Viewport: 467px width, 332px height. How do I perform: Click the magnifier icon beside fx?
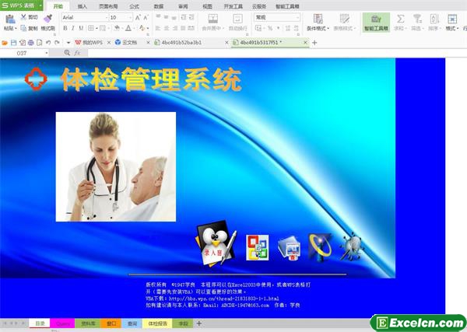(x=67, y=53)
